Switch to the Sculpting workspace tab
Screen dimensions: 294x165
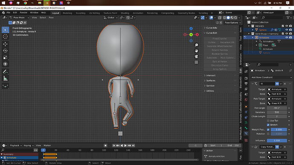click(81, 13)
